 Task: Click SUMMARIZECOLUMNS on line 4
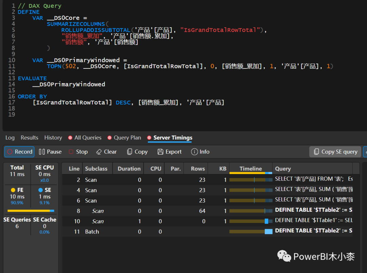(76, 24)
